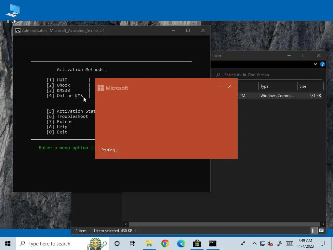Click the search highlights pharaoh icon in search box
The width and height of the screenshot is (333, 250).
pyautogui.click(x=98, y=243)
